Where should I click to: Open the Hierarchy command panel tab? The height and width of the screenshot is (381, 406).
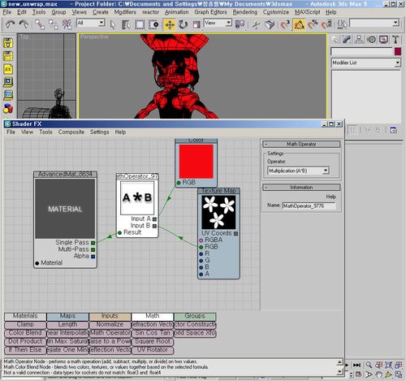[x=359, y=40]
